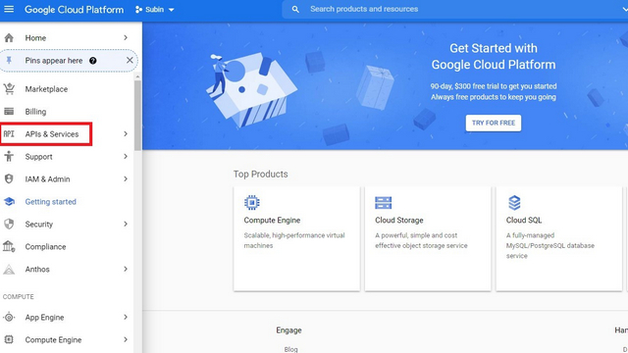The image size is (628, 353).
Task: Open Getting started page
Action: 50,202
